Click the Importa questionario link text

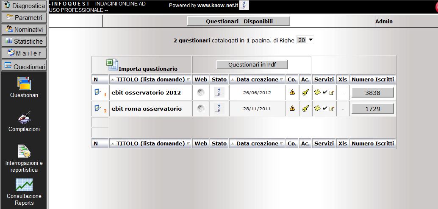148,69
